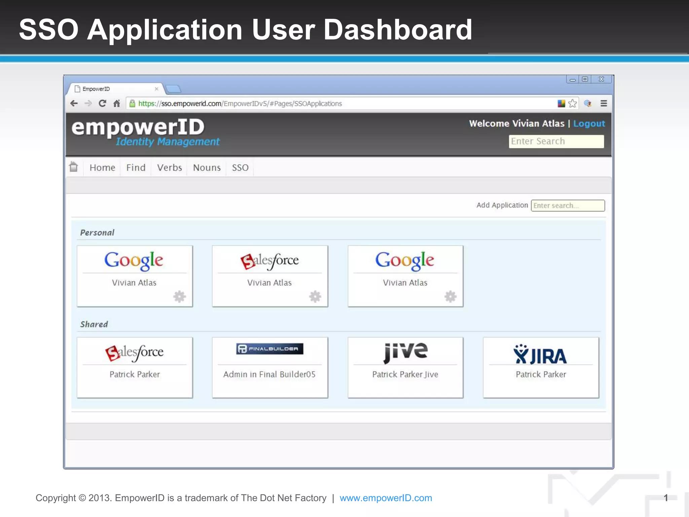Click the browser back arrow
This screenshot has width=689, height=517.
pyautogui.click(x=74, y=103)
